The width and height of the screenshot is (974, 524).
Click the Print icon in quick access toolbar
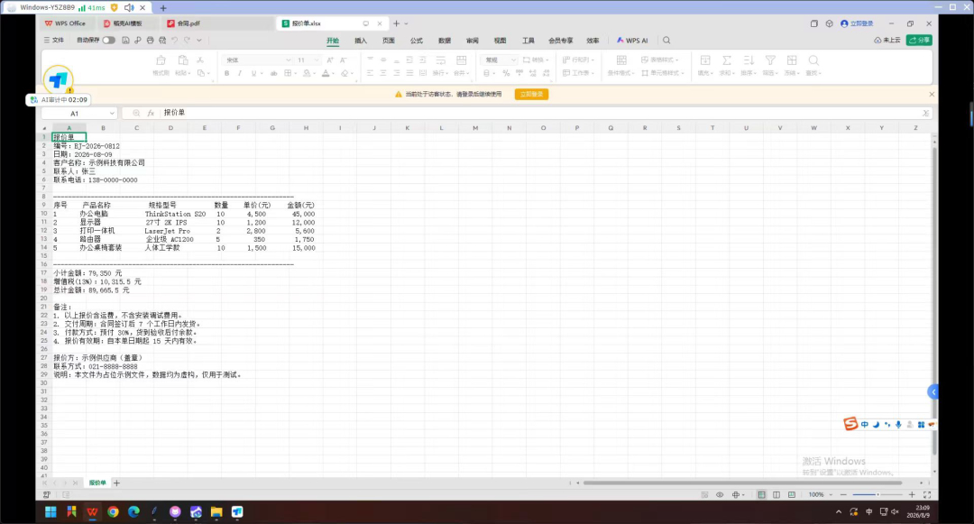tap(150, 41)
